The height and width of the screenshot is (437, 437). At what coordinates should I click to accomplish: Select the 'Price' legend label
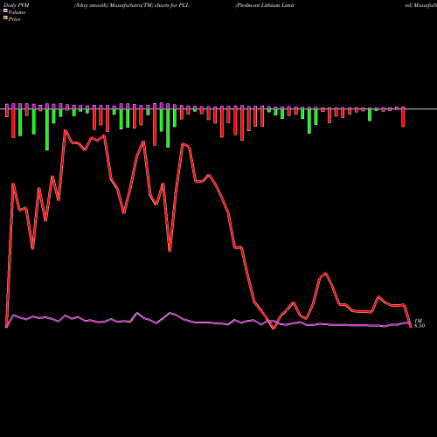pyautogui.click(x=14, y=19)
